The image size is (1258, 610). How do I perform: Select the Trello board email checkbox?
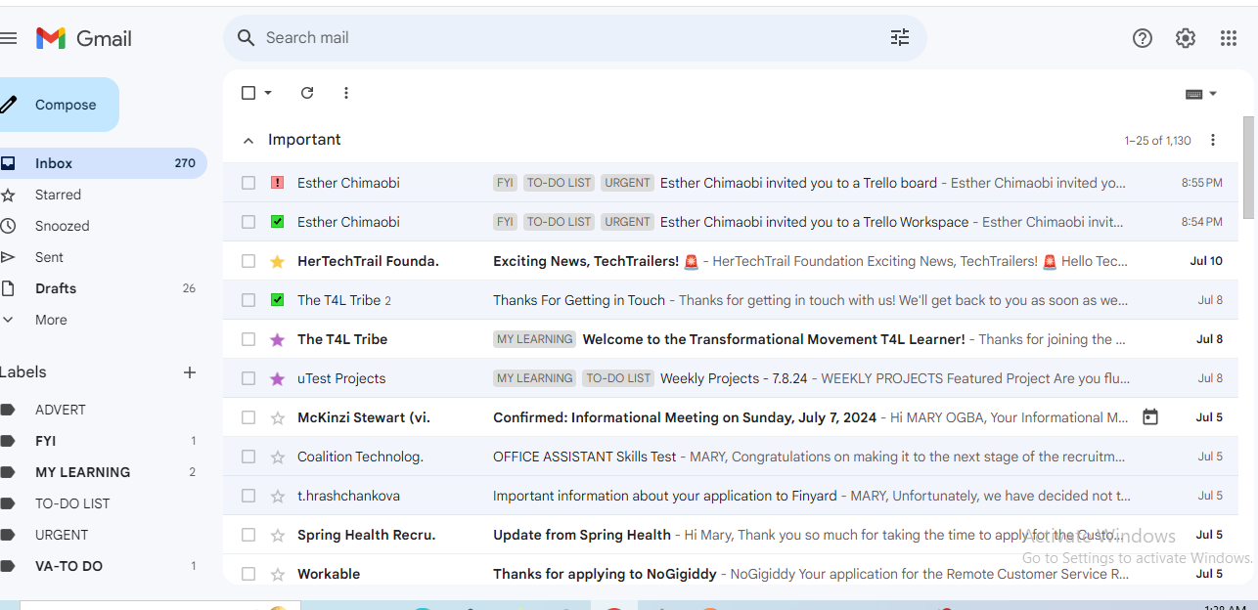(x=248, y=183)
